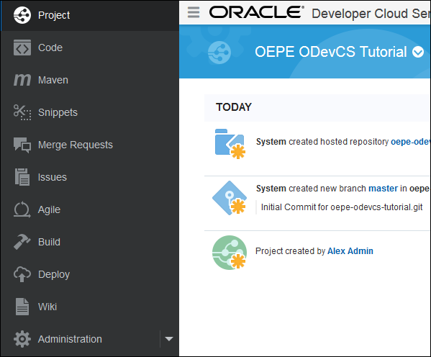Toggle the hamburger navigation menu

click(x=194, y=12)
